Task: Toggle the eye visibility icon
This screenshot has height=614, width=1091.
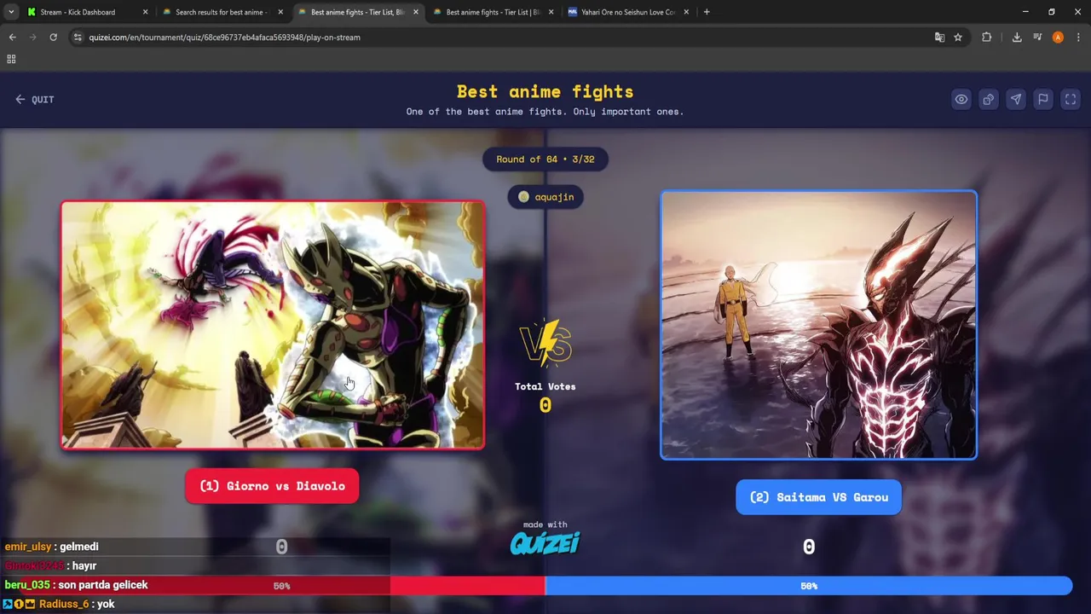Action: pyautogui.click(x=961, y=100)
